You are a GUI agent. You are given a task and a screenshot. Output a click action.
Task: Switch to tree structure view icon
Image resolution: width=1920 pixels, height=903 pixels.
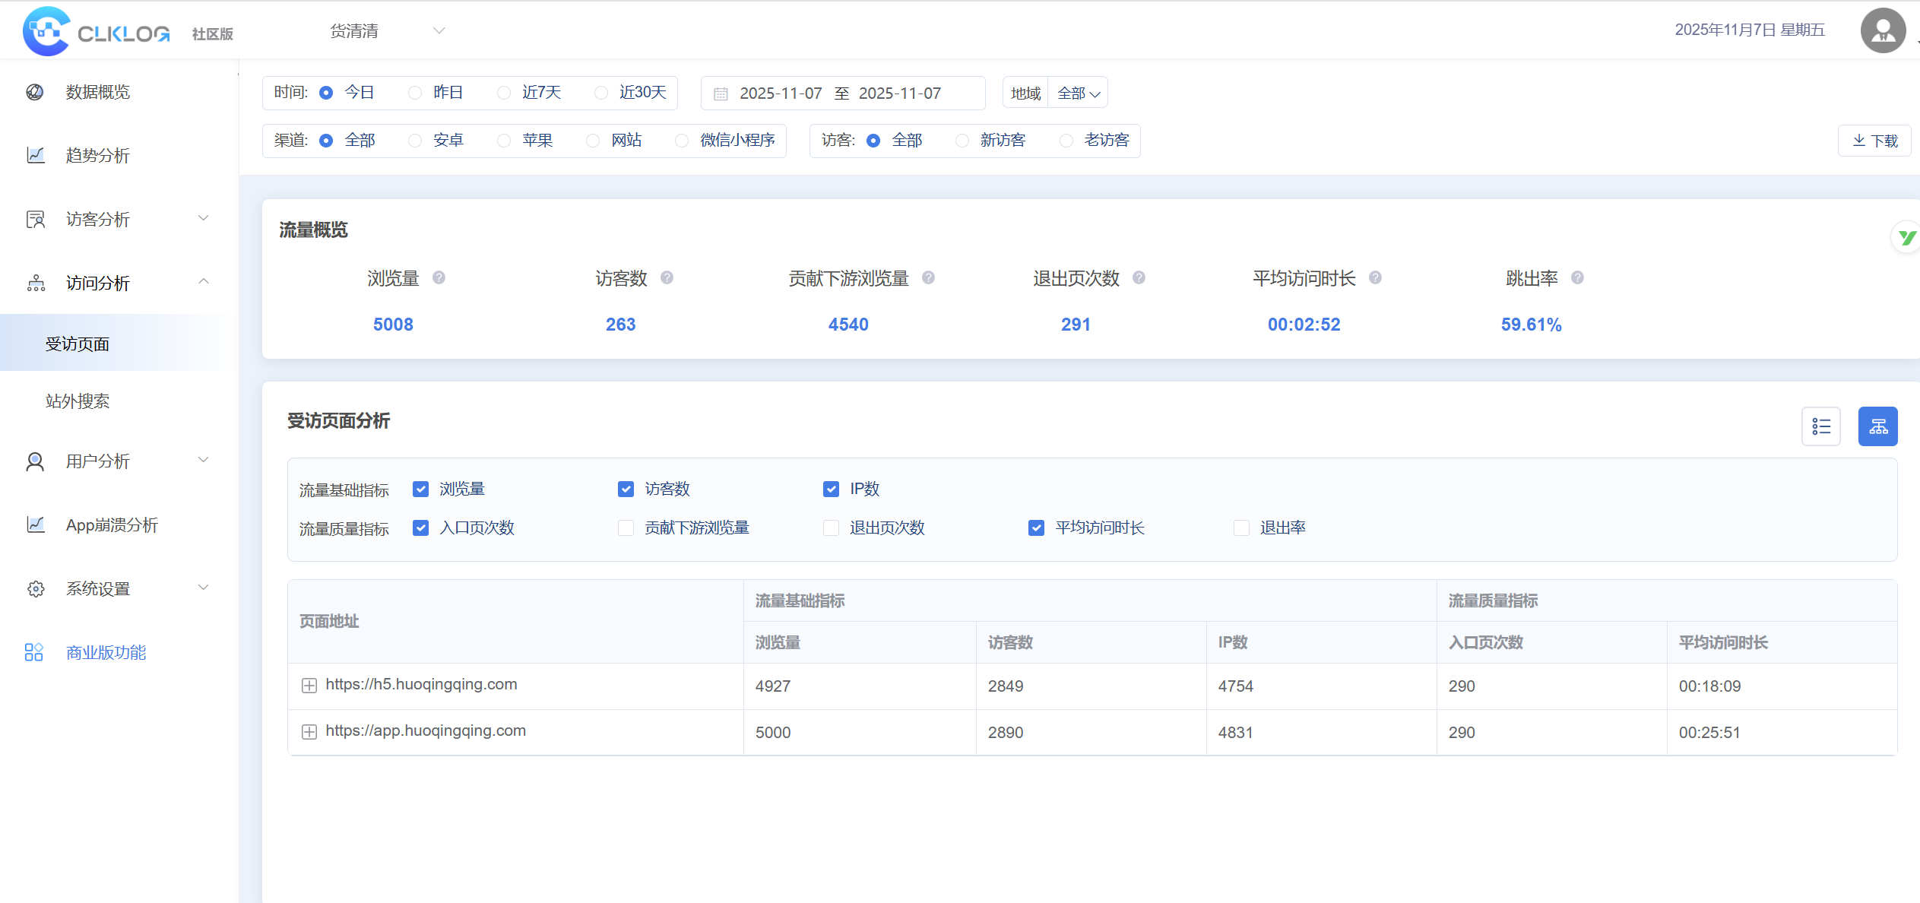coord(1877,426)
